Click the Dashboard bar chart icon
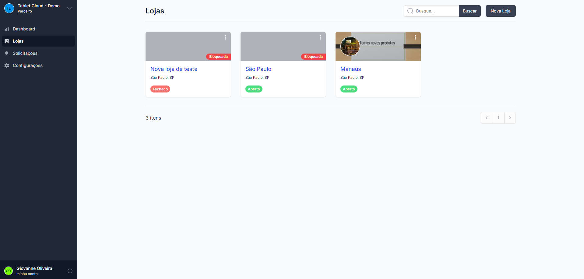Viewport: 584px width, 279px height. (x=7, y=29)
